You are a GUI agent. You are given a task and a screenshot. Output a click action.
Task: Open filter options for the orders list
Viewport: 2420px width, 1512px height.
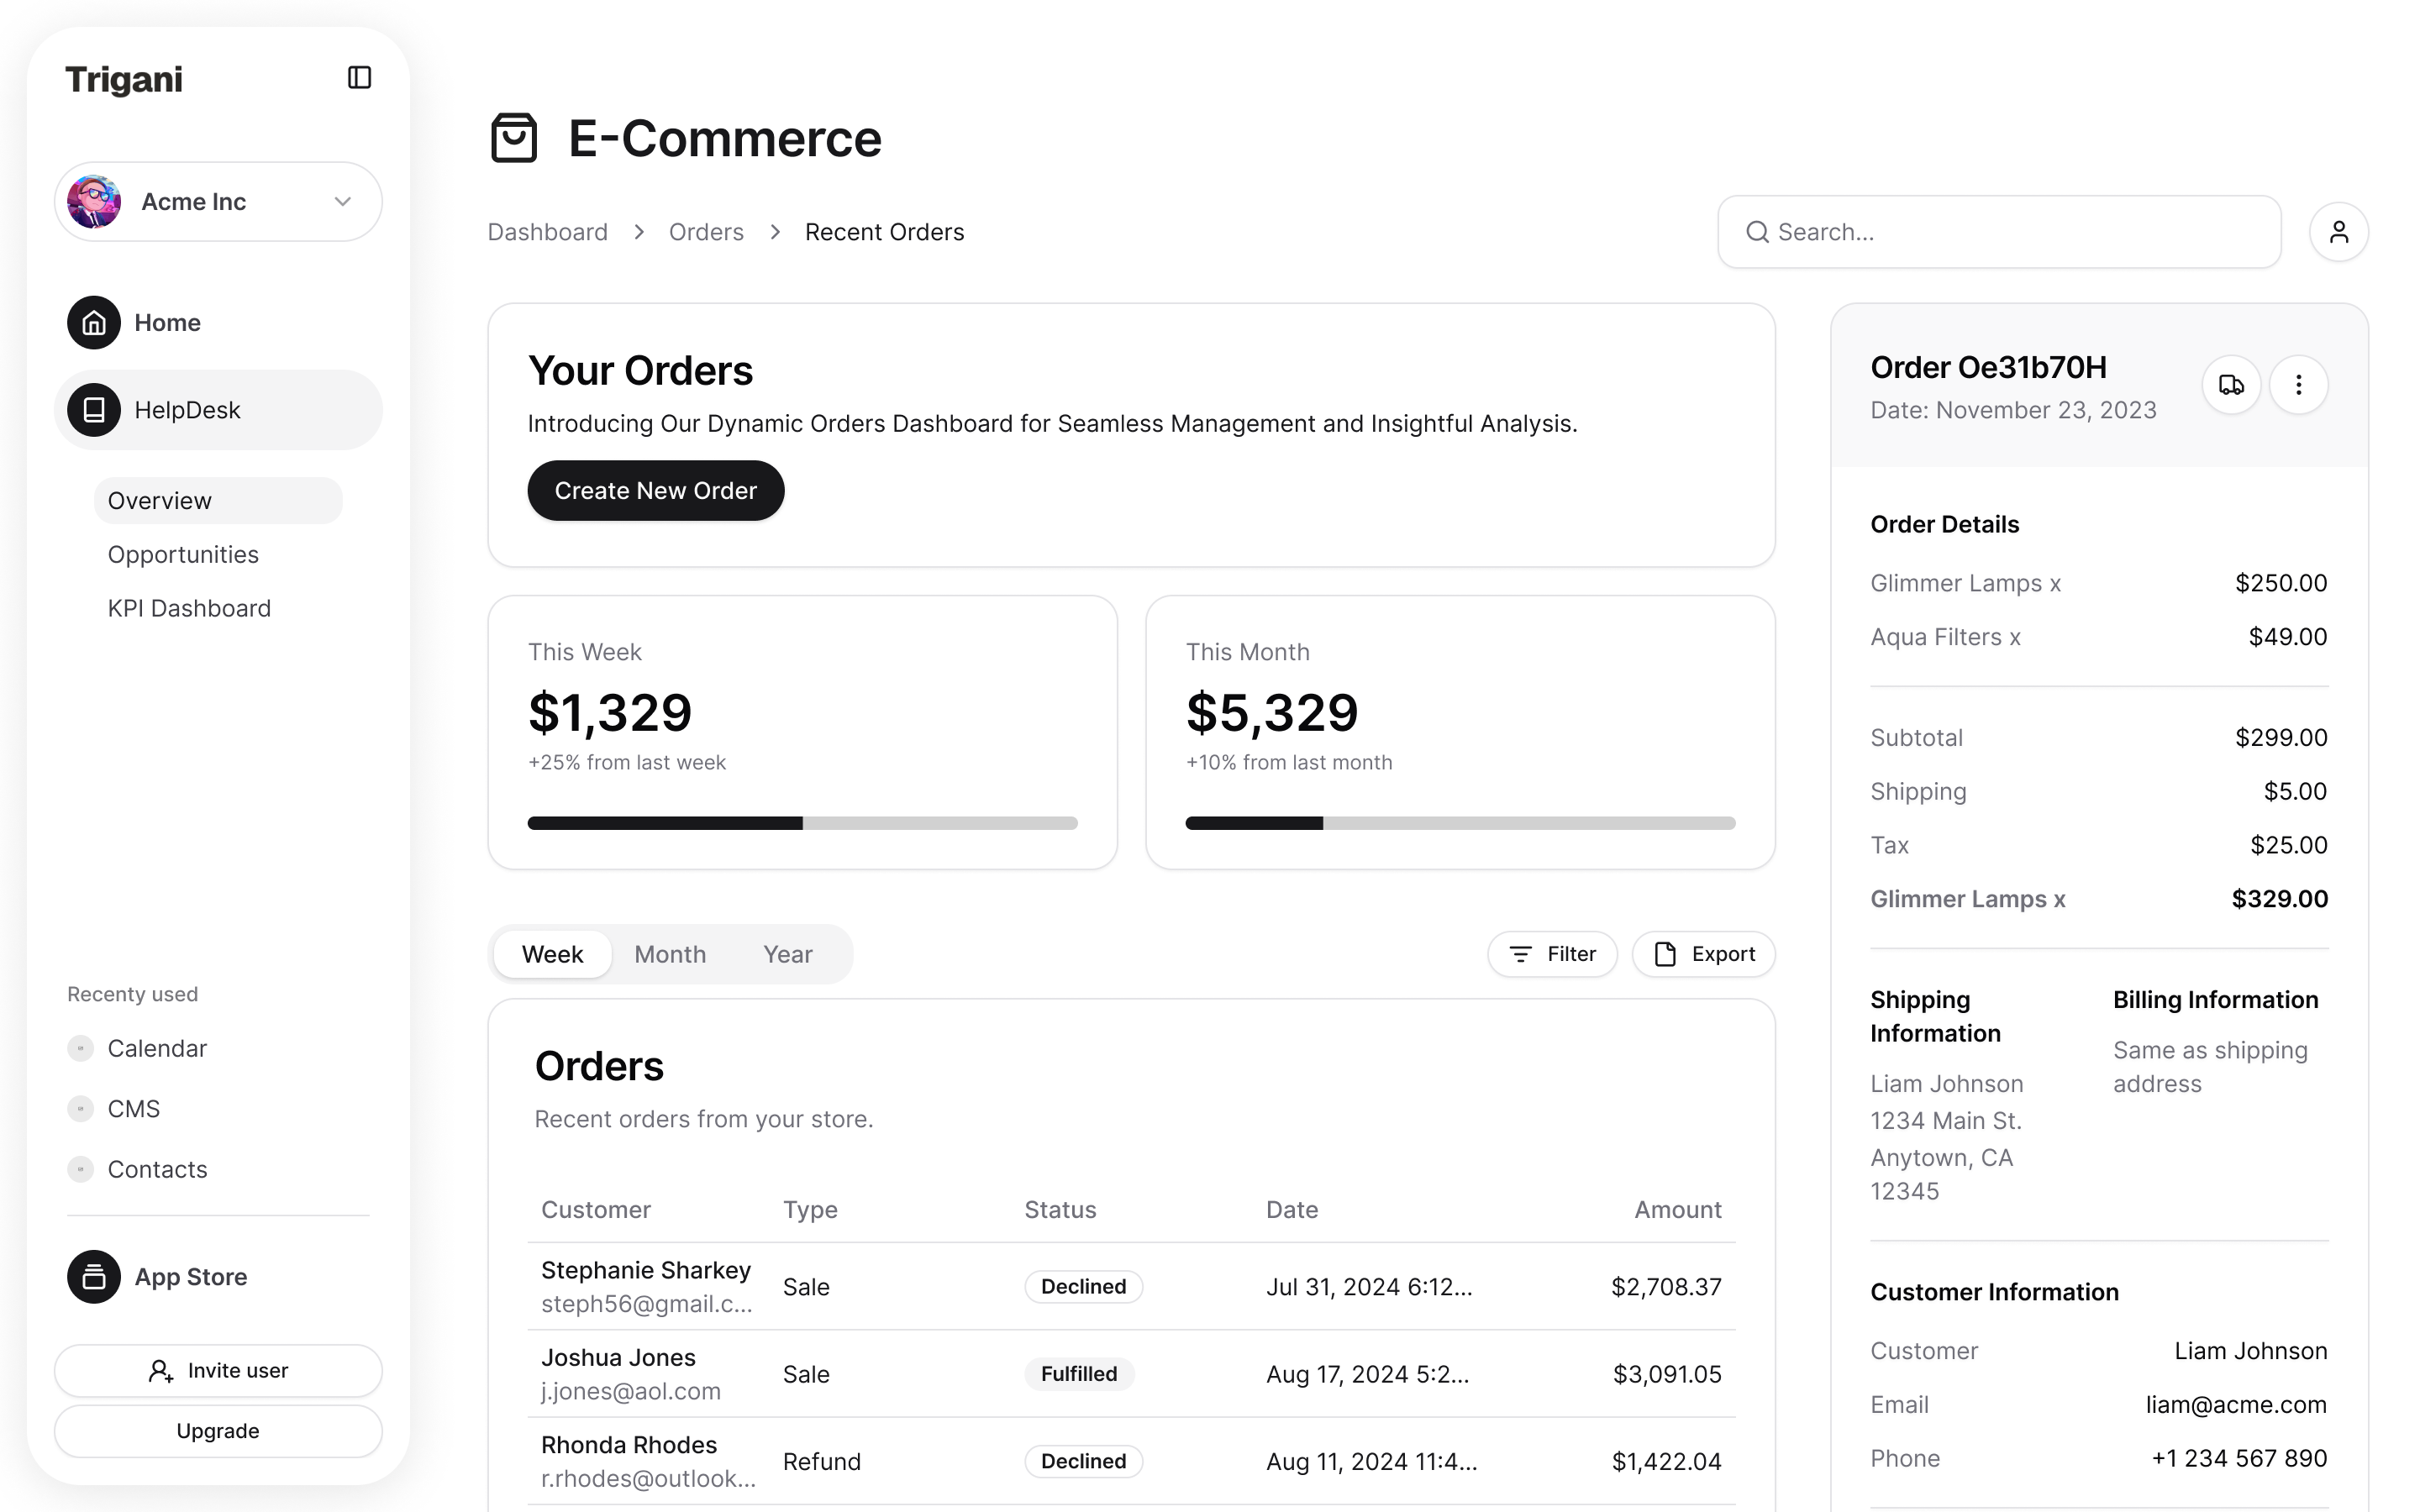pyautogui.click(x=1552, y=953)
